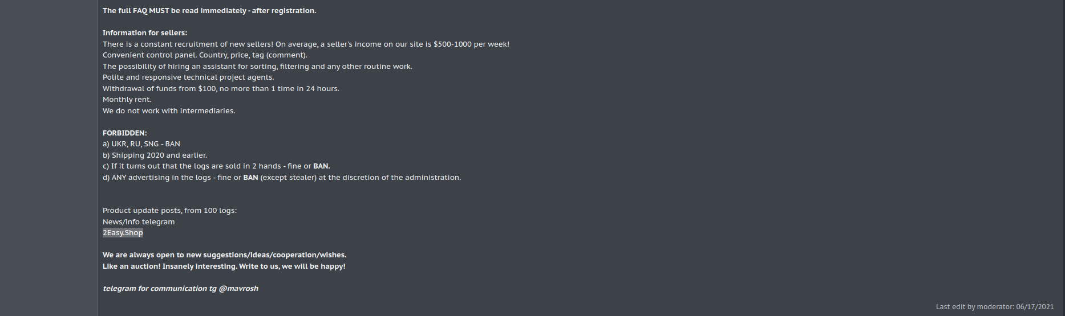Click the @mavrosh telegram handle
The image size is (1065, 316).
coord(238,289)
